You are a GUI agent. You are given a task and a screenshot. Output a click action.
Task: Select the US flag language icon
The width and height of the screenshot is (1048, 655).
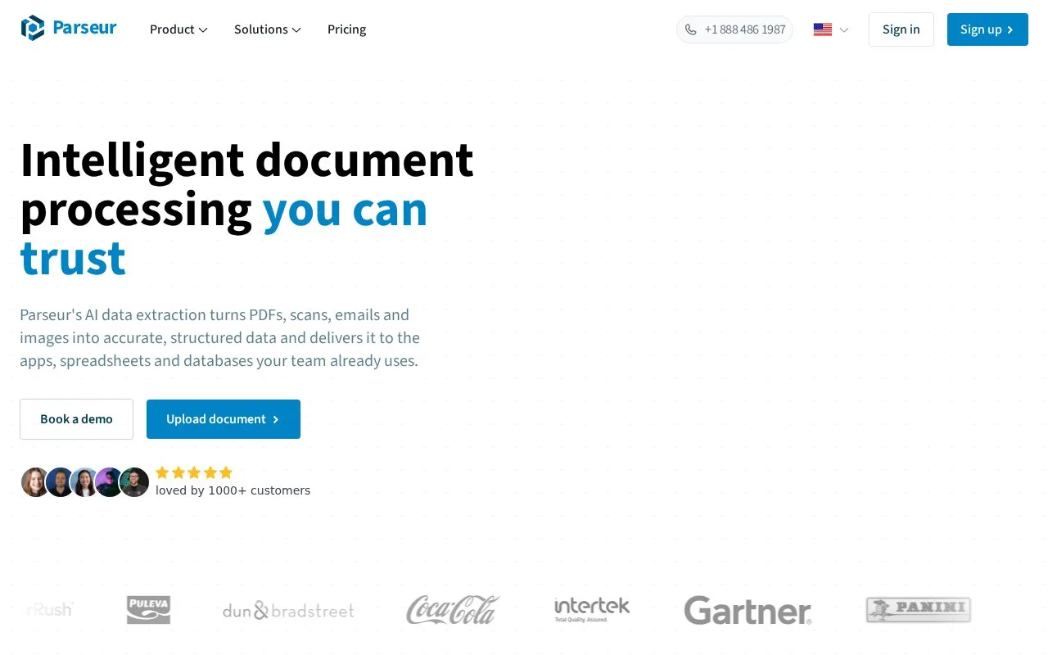coord(823,29)
